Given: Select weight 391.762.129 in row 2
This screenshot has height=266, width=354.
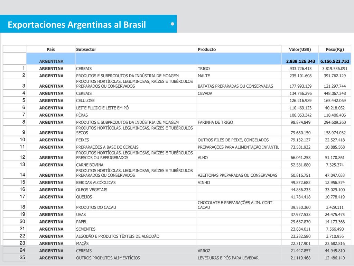Looking at the screenshot, I should pos(335,76).
